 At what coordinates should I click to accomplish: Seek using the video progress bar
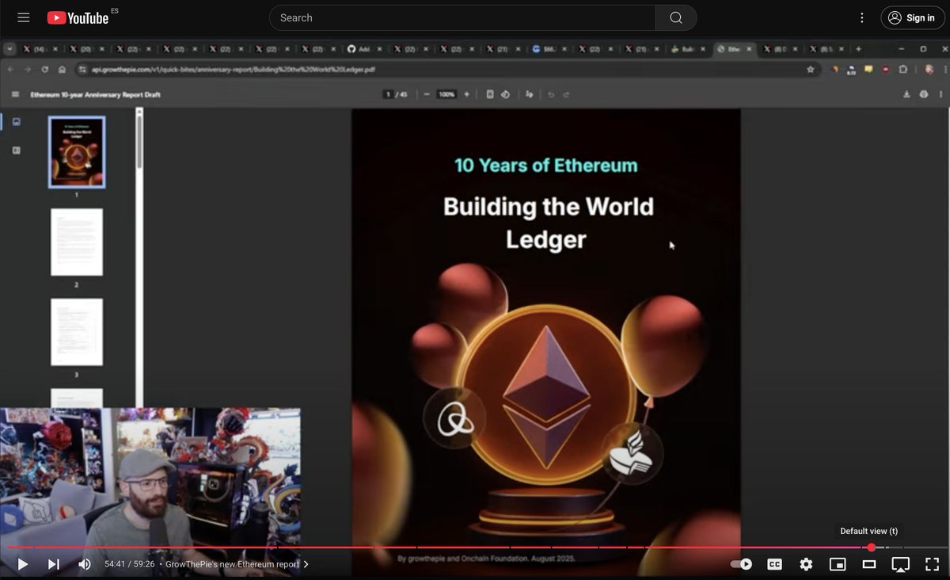(x=475, y=546)
